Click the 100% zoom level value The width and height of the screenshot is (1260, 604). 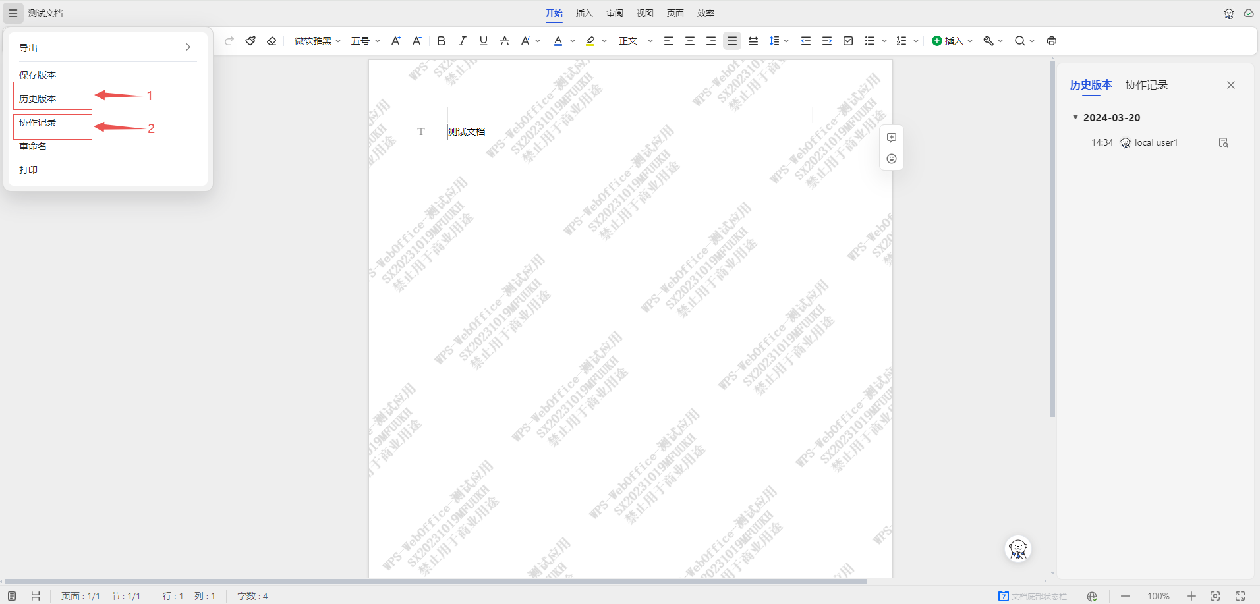coord(1159,596)
